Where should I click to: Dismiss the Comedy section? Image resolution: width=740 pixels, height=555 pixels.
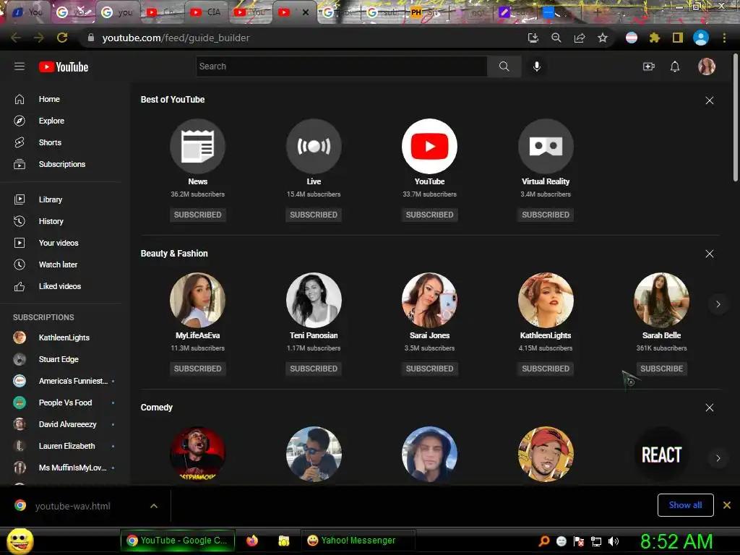coord(710,408)
